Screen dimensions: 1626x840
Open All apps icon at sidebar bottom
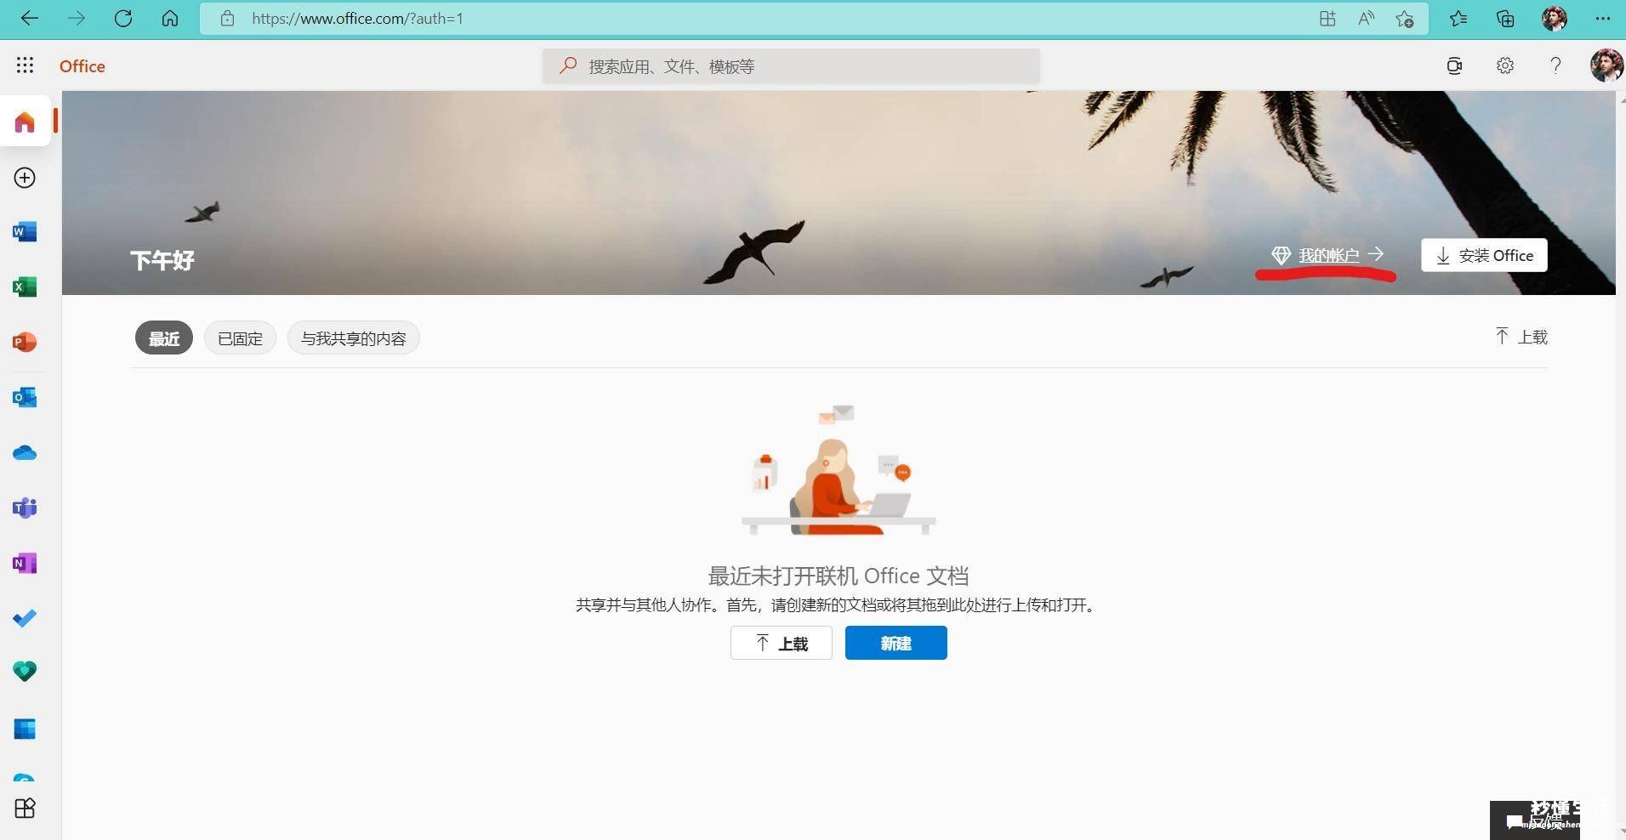point(25,808)
